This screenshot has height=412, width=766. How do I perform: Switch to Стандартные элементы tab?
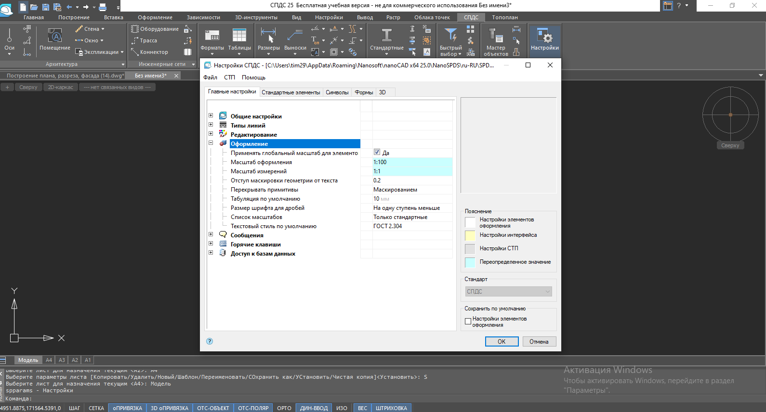pyautogui.click(x=291, y=92)
